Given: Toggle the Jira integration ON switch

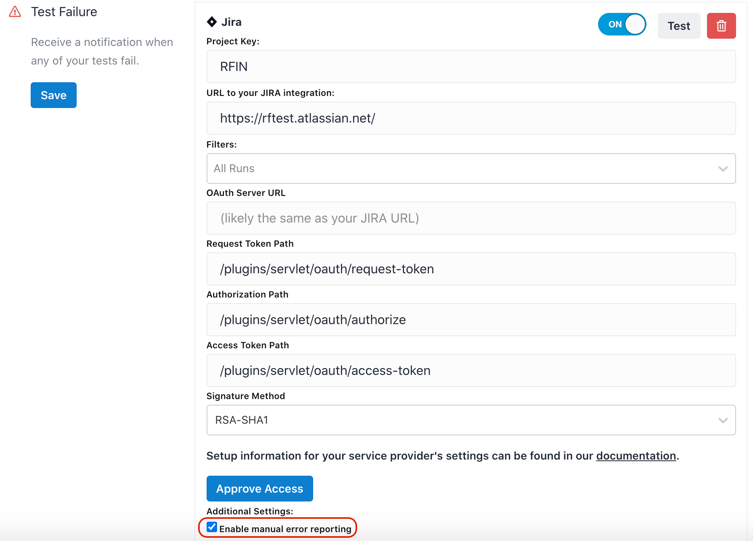Looking at the screenshot, I should pos(622,24).
